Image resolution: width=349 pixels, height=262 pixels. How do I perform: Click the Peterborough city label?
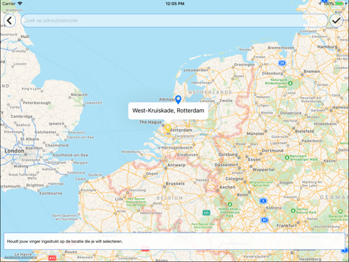tap(37, 103)
